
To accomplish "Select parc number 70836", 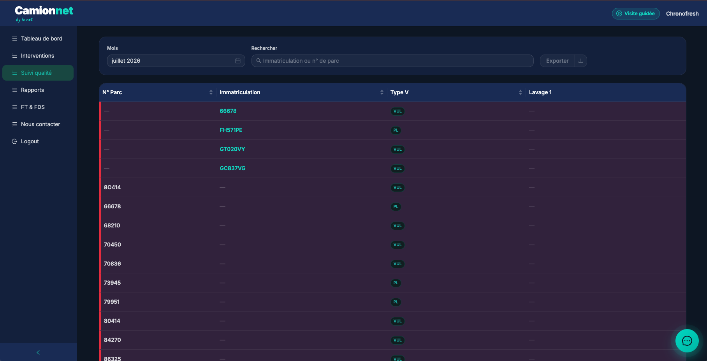I will (113, 264).
